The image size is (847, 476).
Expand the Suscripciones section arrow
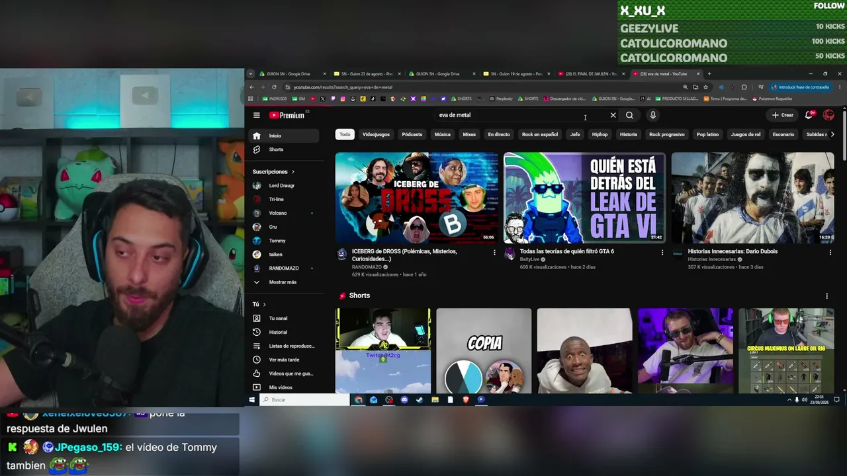pyautogui.click(x=293, y=172)
